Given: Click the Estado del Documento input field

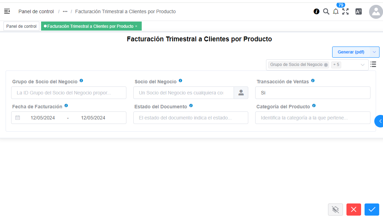Looking at the screenshot, I should point(191,118).
